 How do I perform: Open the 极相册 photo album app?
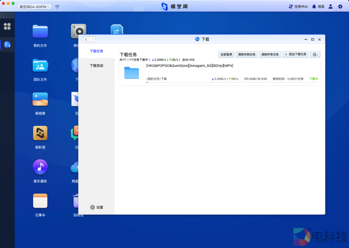coord(40,99)
